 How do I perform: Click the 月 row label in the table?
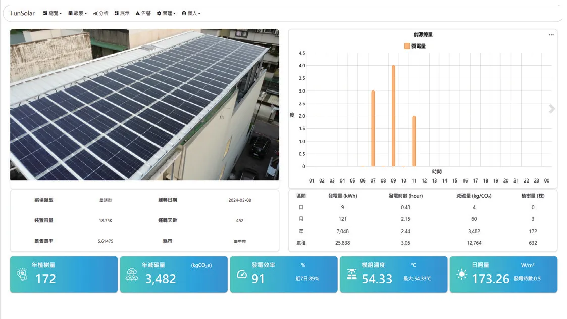click(x=301, y=219)
